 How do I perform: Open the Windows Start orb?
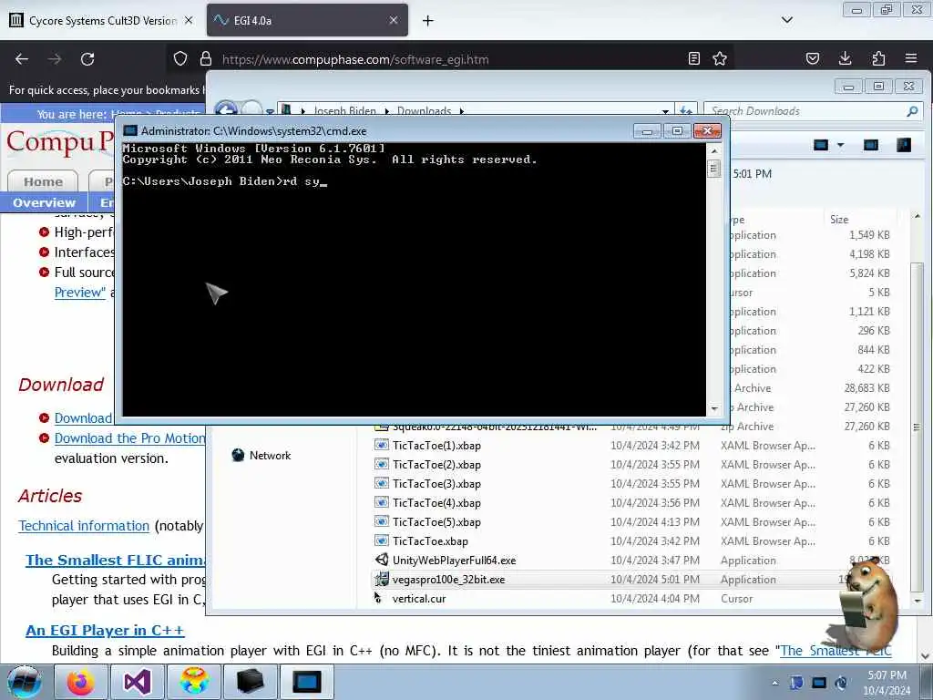tap(24, 682)
